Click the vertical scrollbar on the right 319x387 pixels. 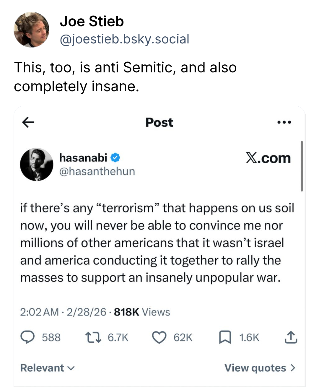click(302, 166)
